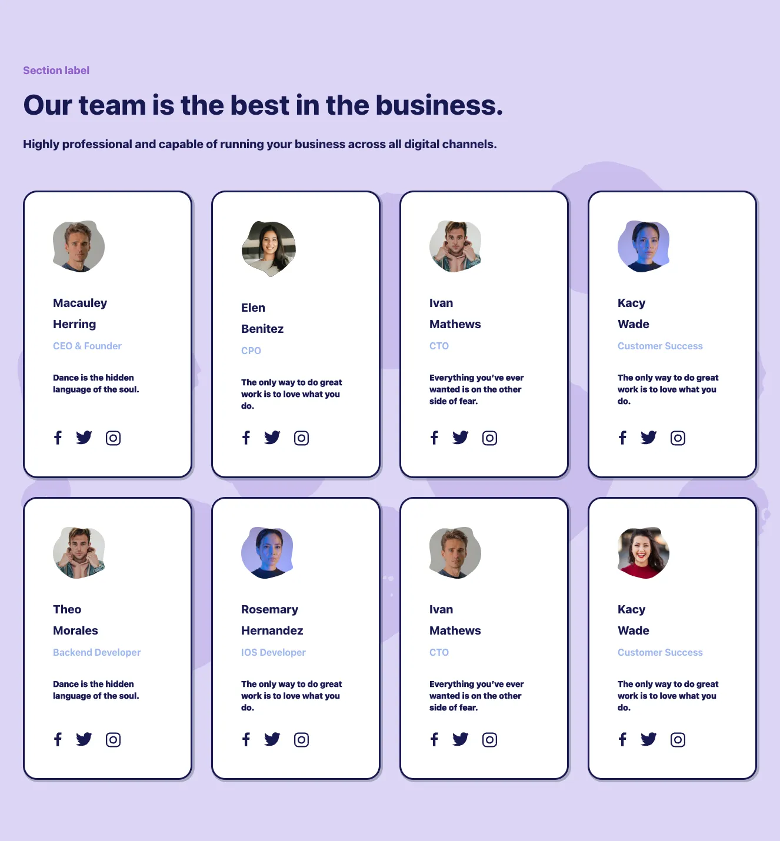The image size is (780, 841).
Task: Open Theo Morales's Twitter icon
Action: point(84,739)
